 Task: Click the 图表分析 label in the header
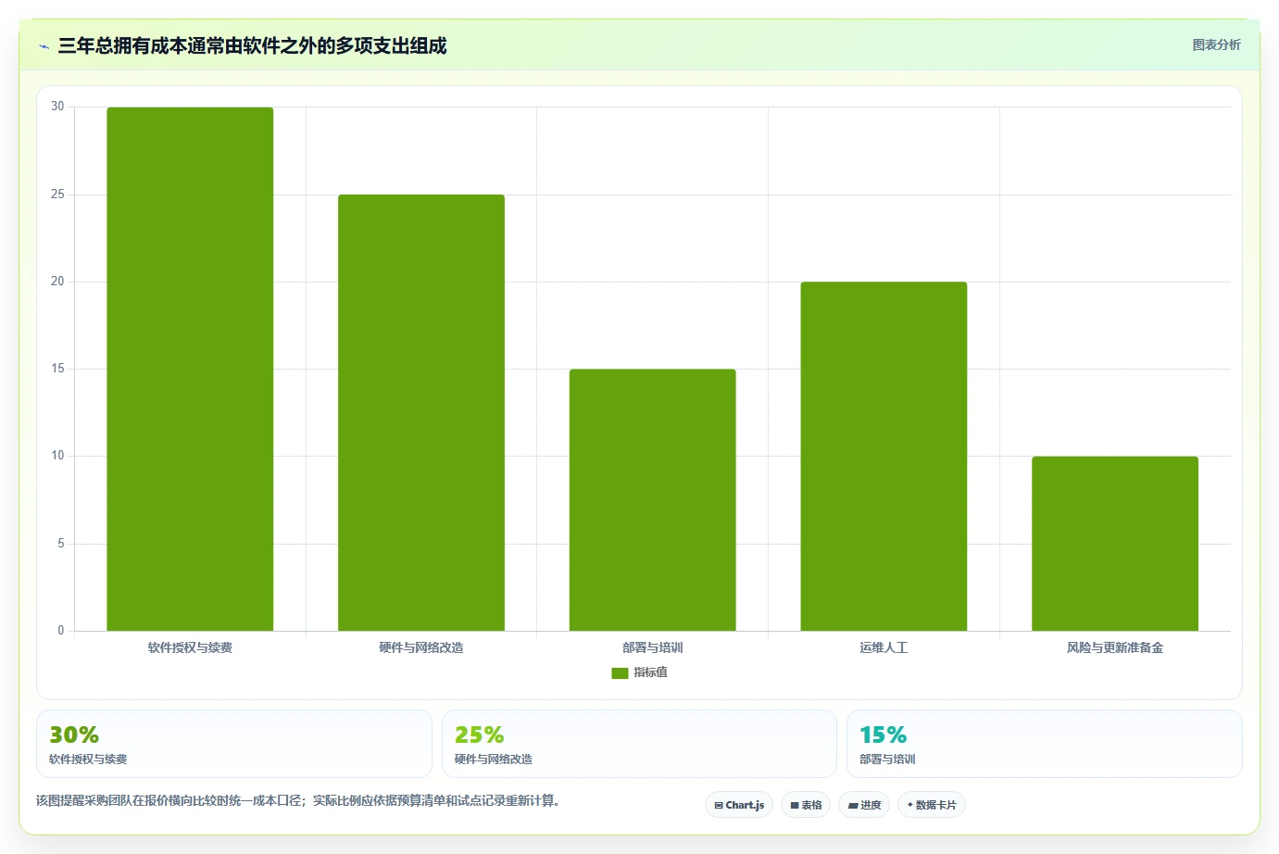1216,44
